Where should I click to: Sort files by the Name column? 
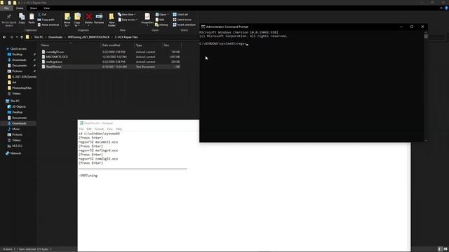(x=70, y=45)
